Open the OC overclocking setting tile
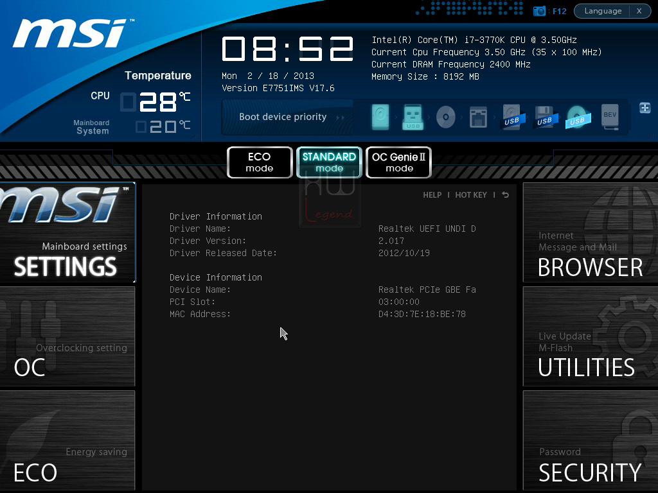This screenshot has height=493, width=658. [x=67, y=336]
